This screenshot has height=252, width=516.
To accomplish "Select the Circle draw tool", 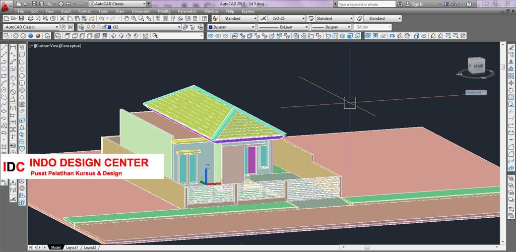I will point(4,90).
